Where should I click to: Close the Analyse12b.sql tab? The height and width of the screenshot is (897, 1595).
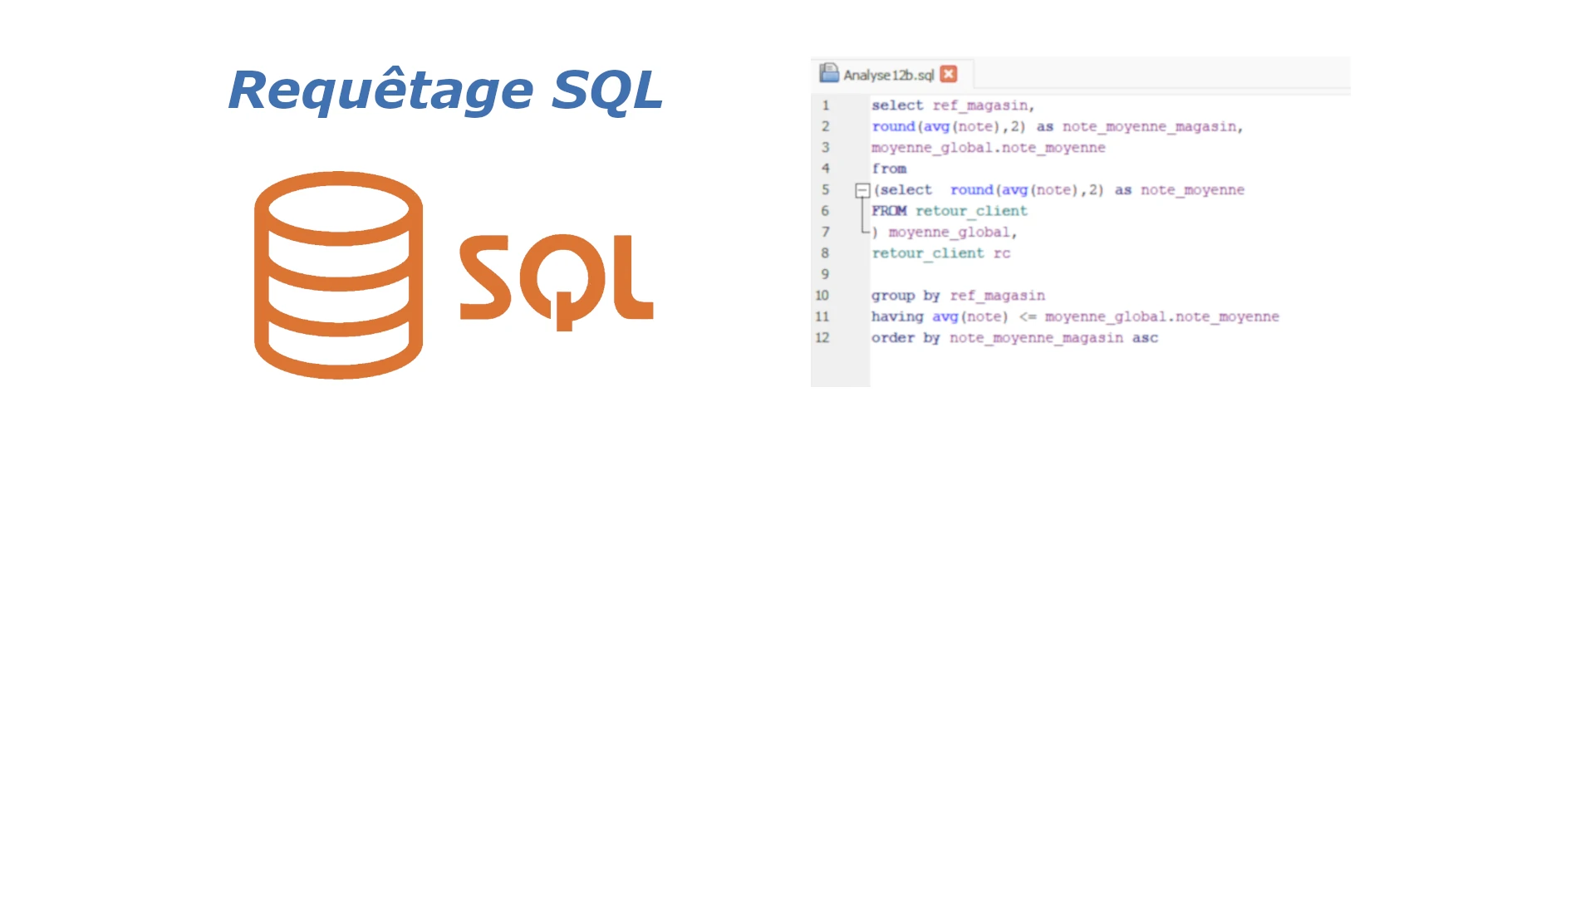[949, 74]
